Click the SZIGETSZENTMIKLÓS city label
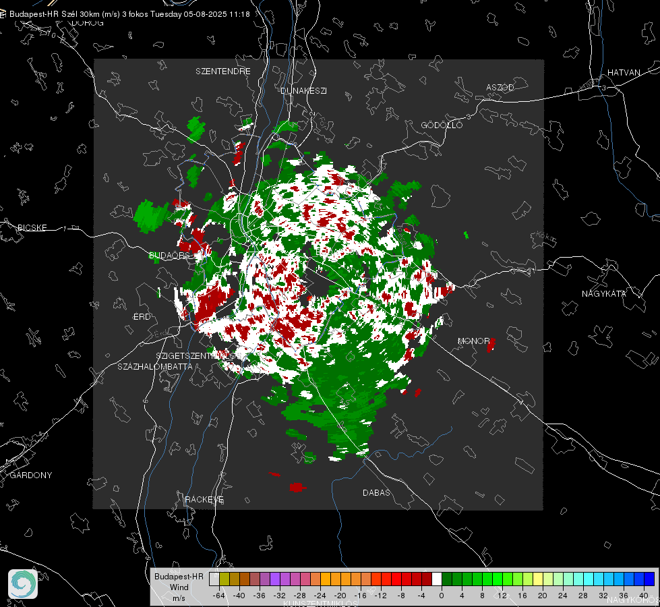This screenshot has width=660, height=607. (199, 356)
